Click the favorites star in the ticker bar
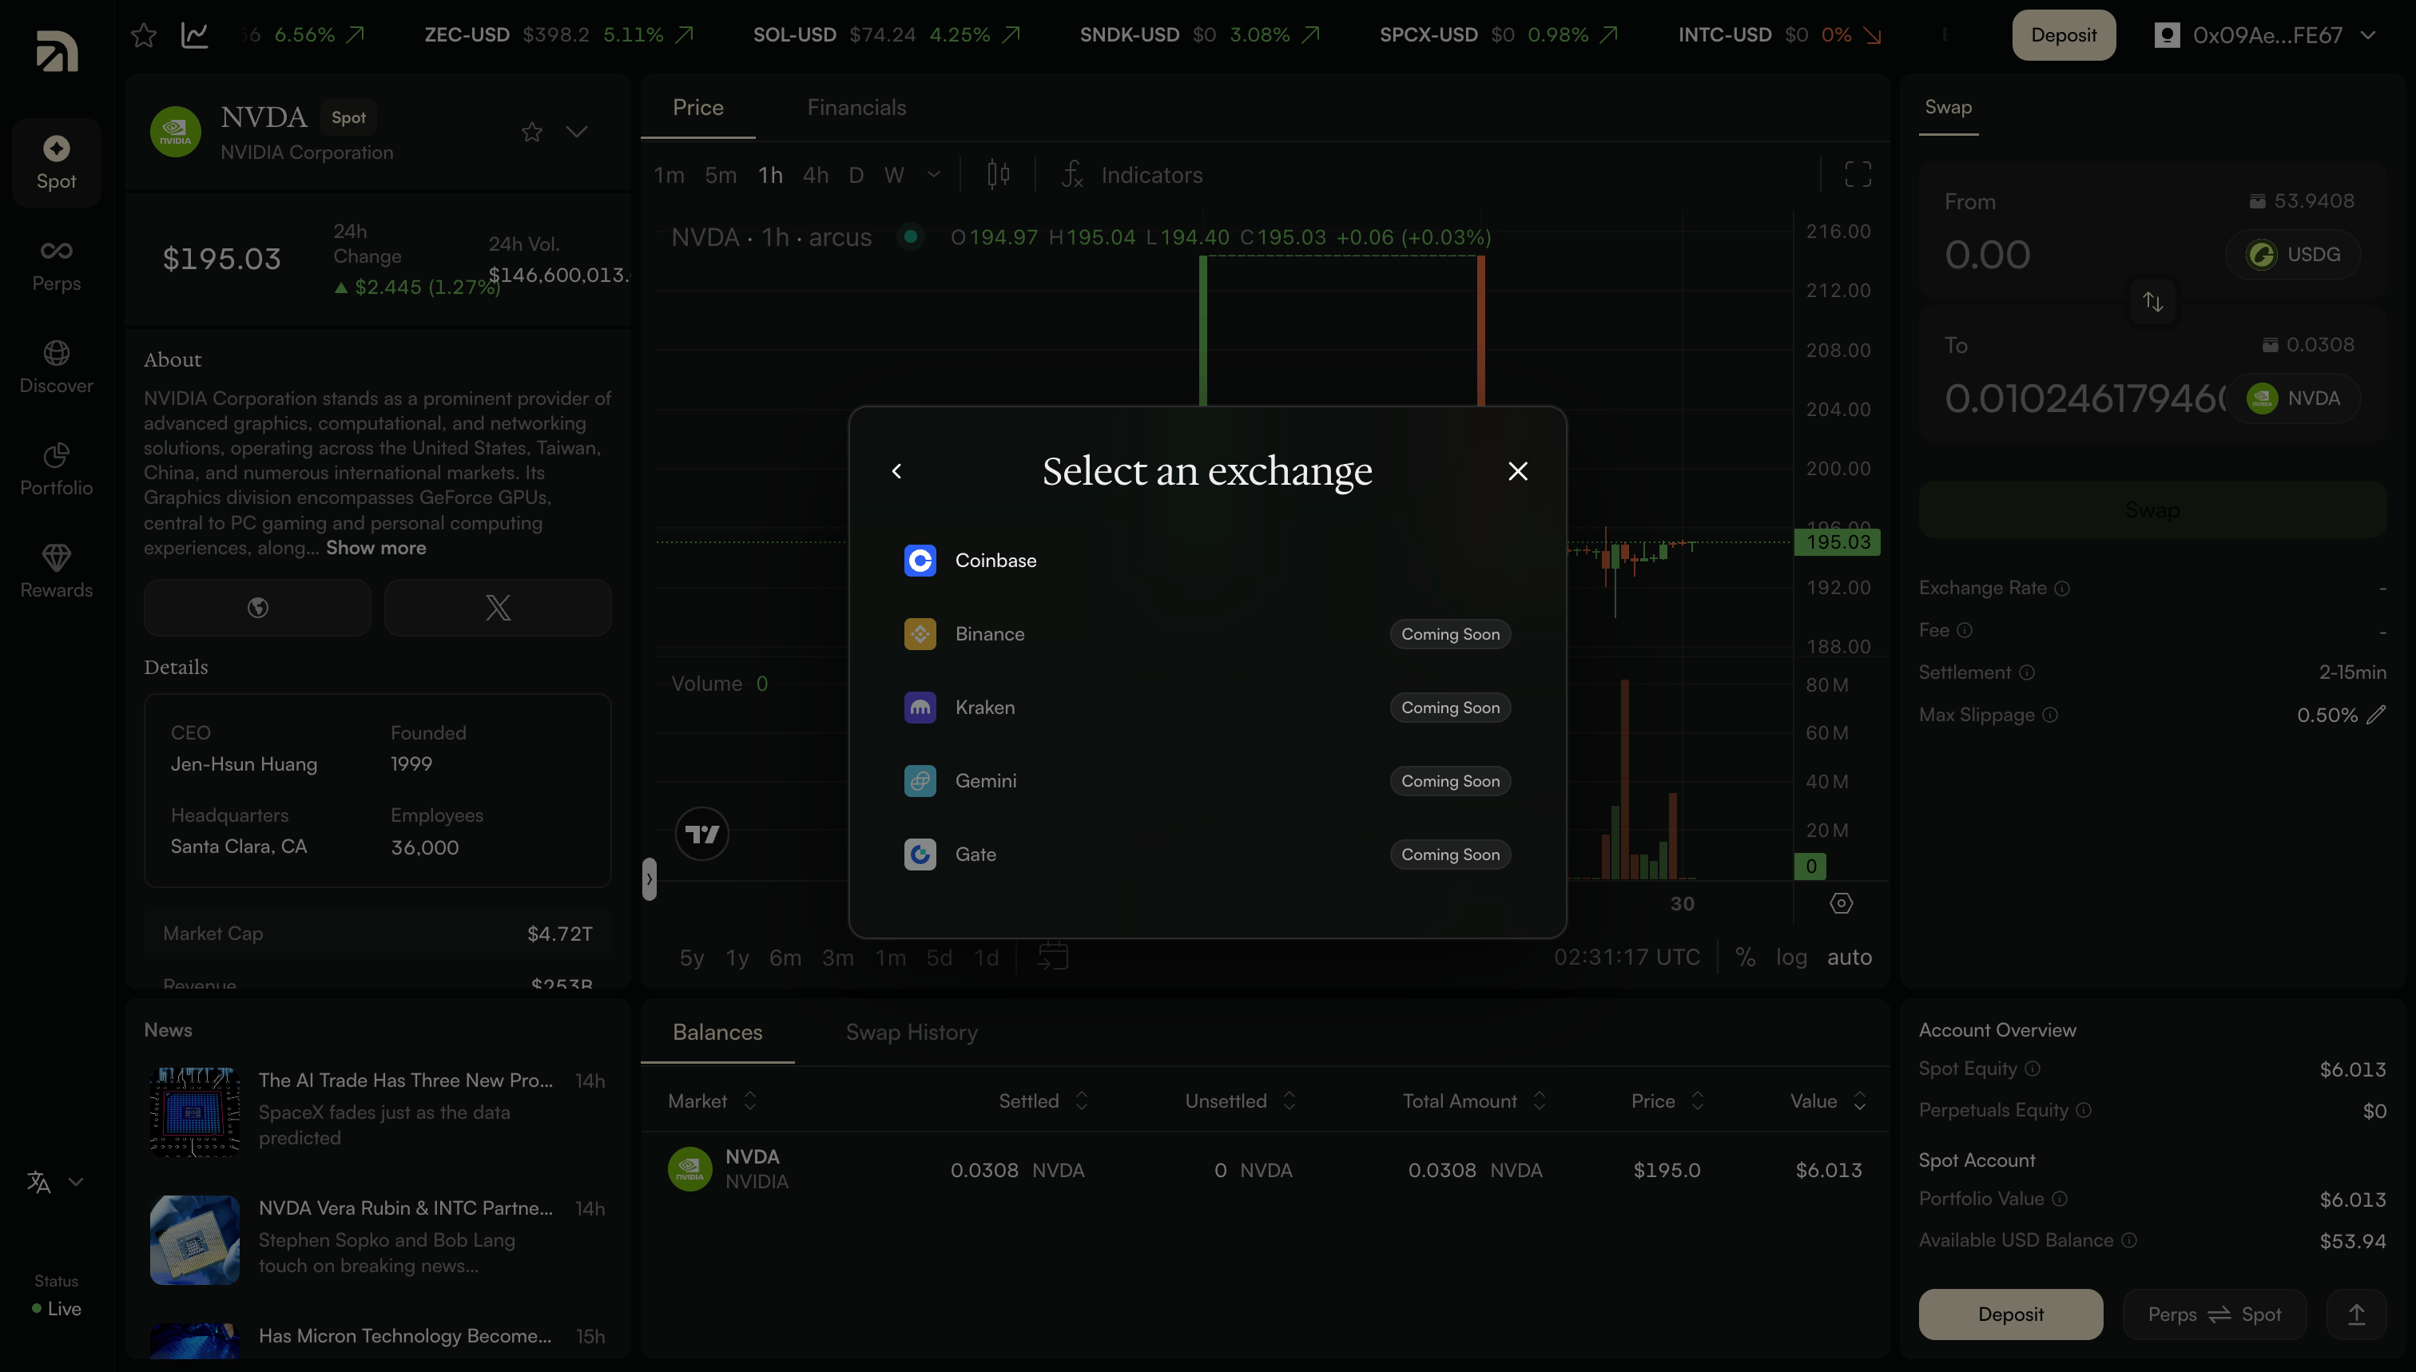Viewport: 2416px width, 1372px height. pyautogui.click(x=143, y=36)
